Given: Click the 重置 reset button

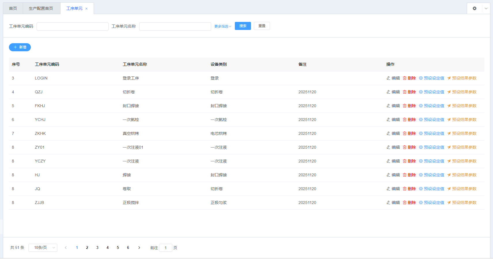Looking at the screenshot, I should pyautogui.click(x=262, y=26).
